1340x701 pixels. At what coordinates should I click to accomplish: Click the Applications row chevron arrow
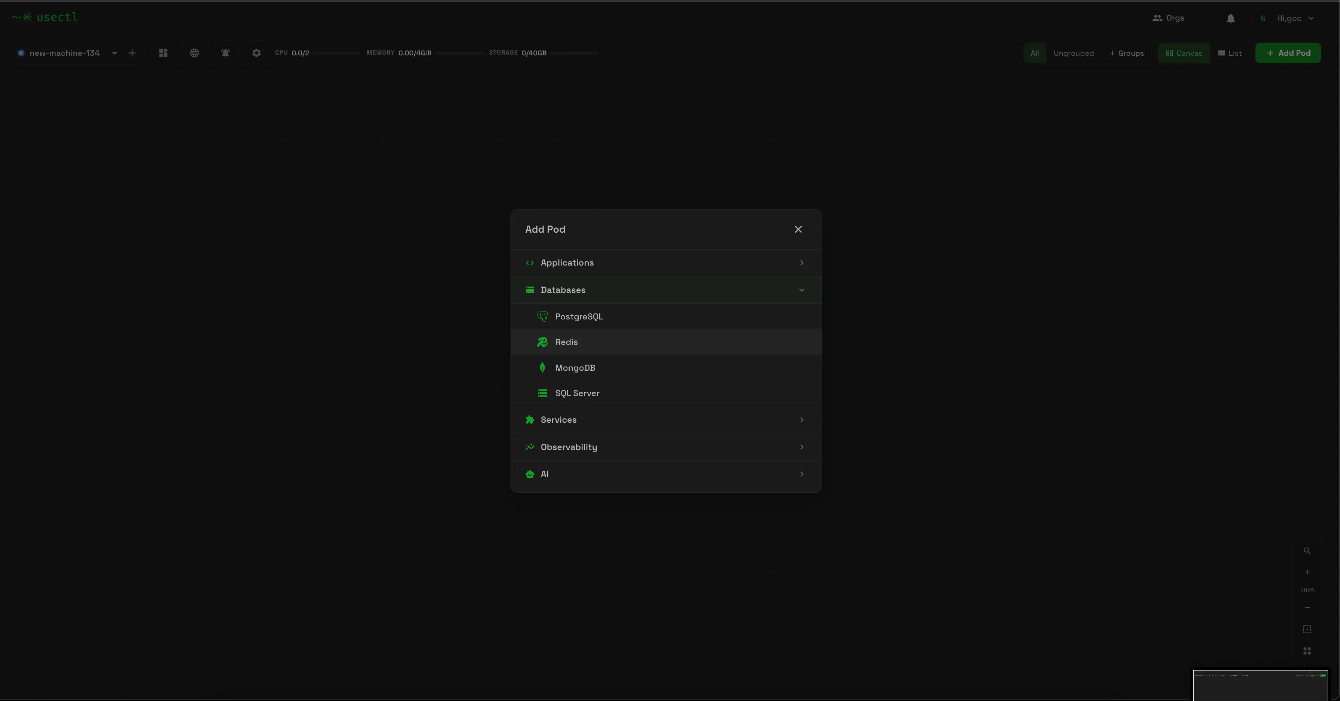(802, 263)
